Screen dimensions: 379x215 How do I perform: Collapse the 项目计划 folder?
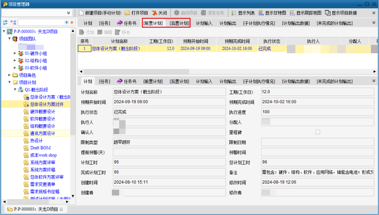pyautogui.click(x=10, y=82)
